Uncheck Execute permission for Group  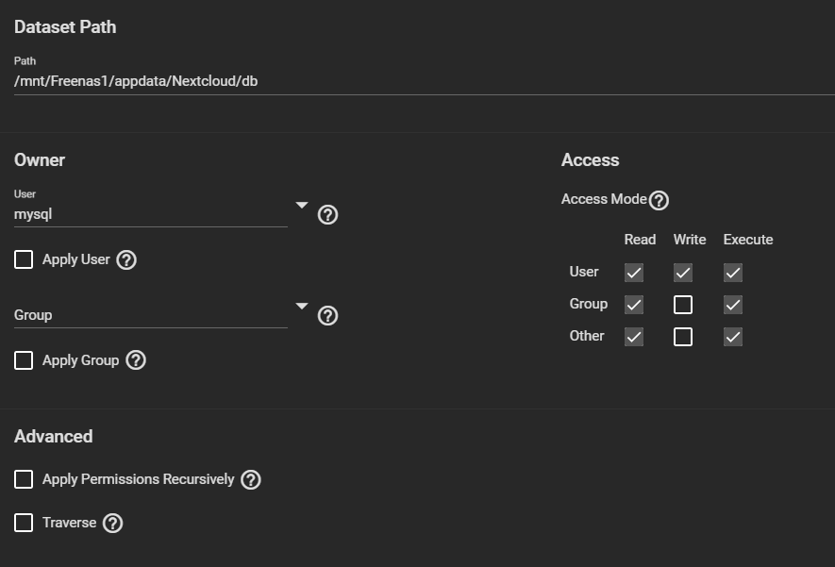[733, 305]
